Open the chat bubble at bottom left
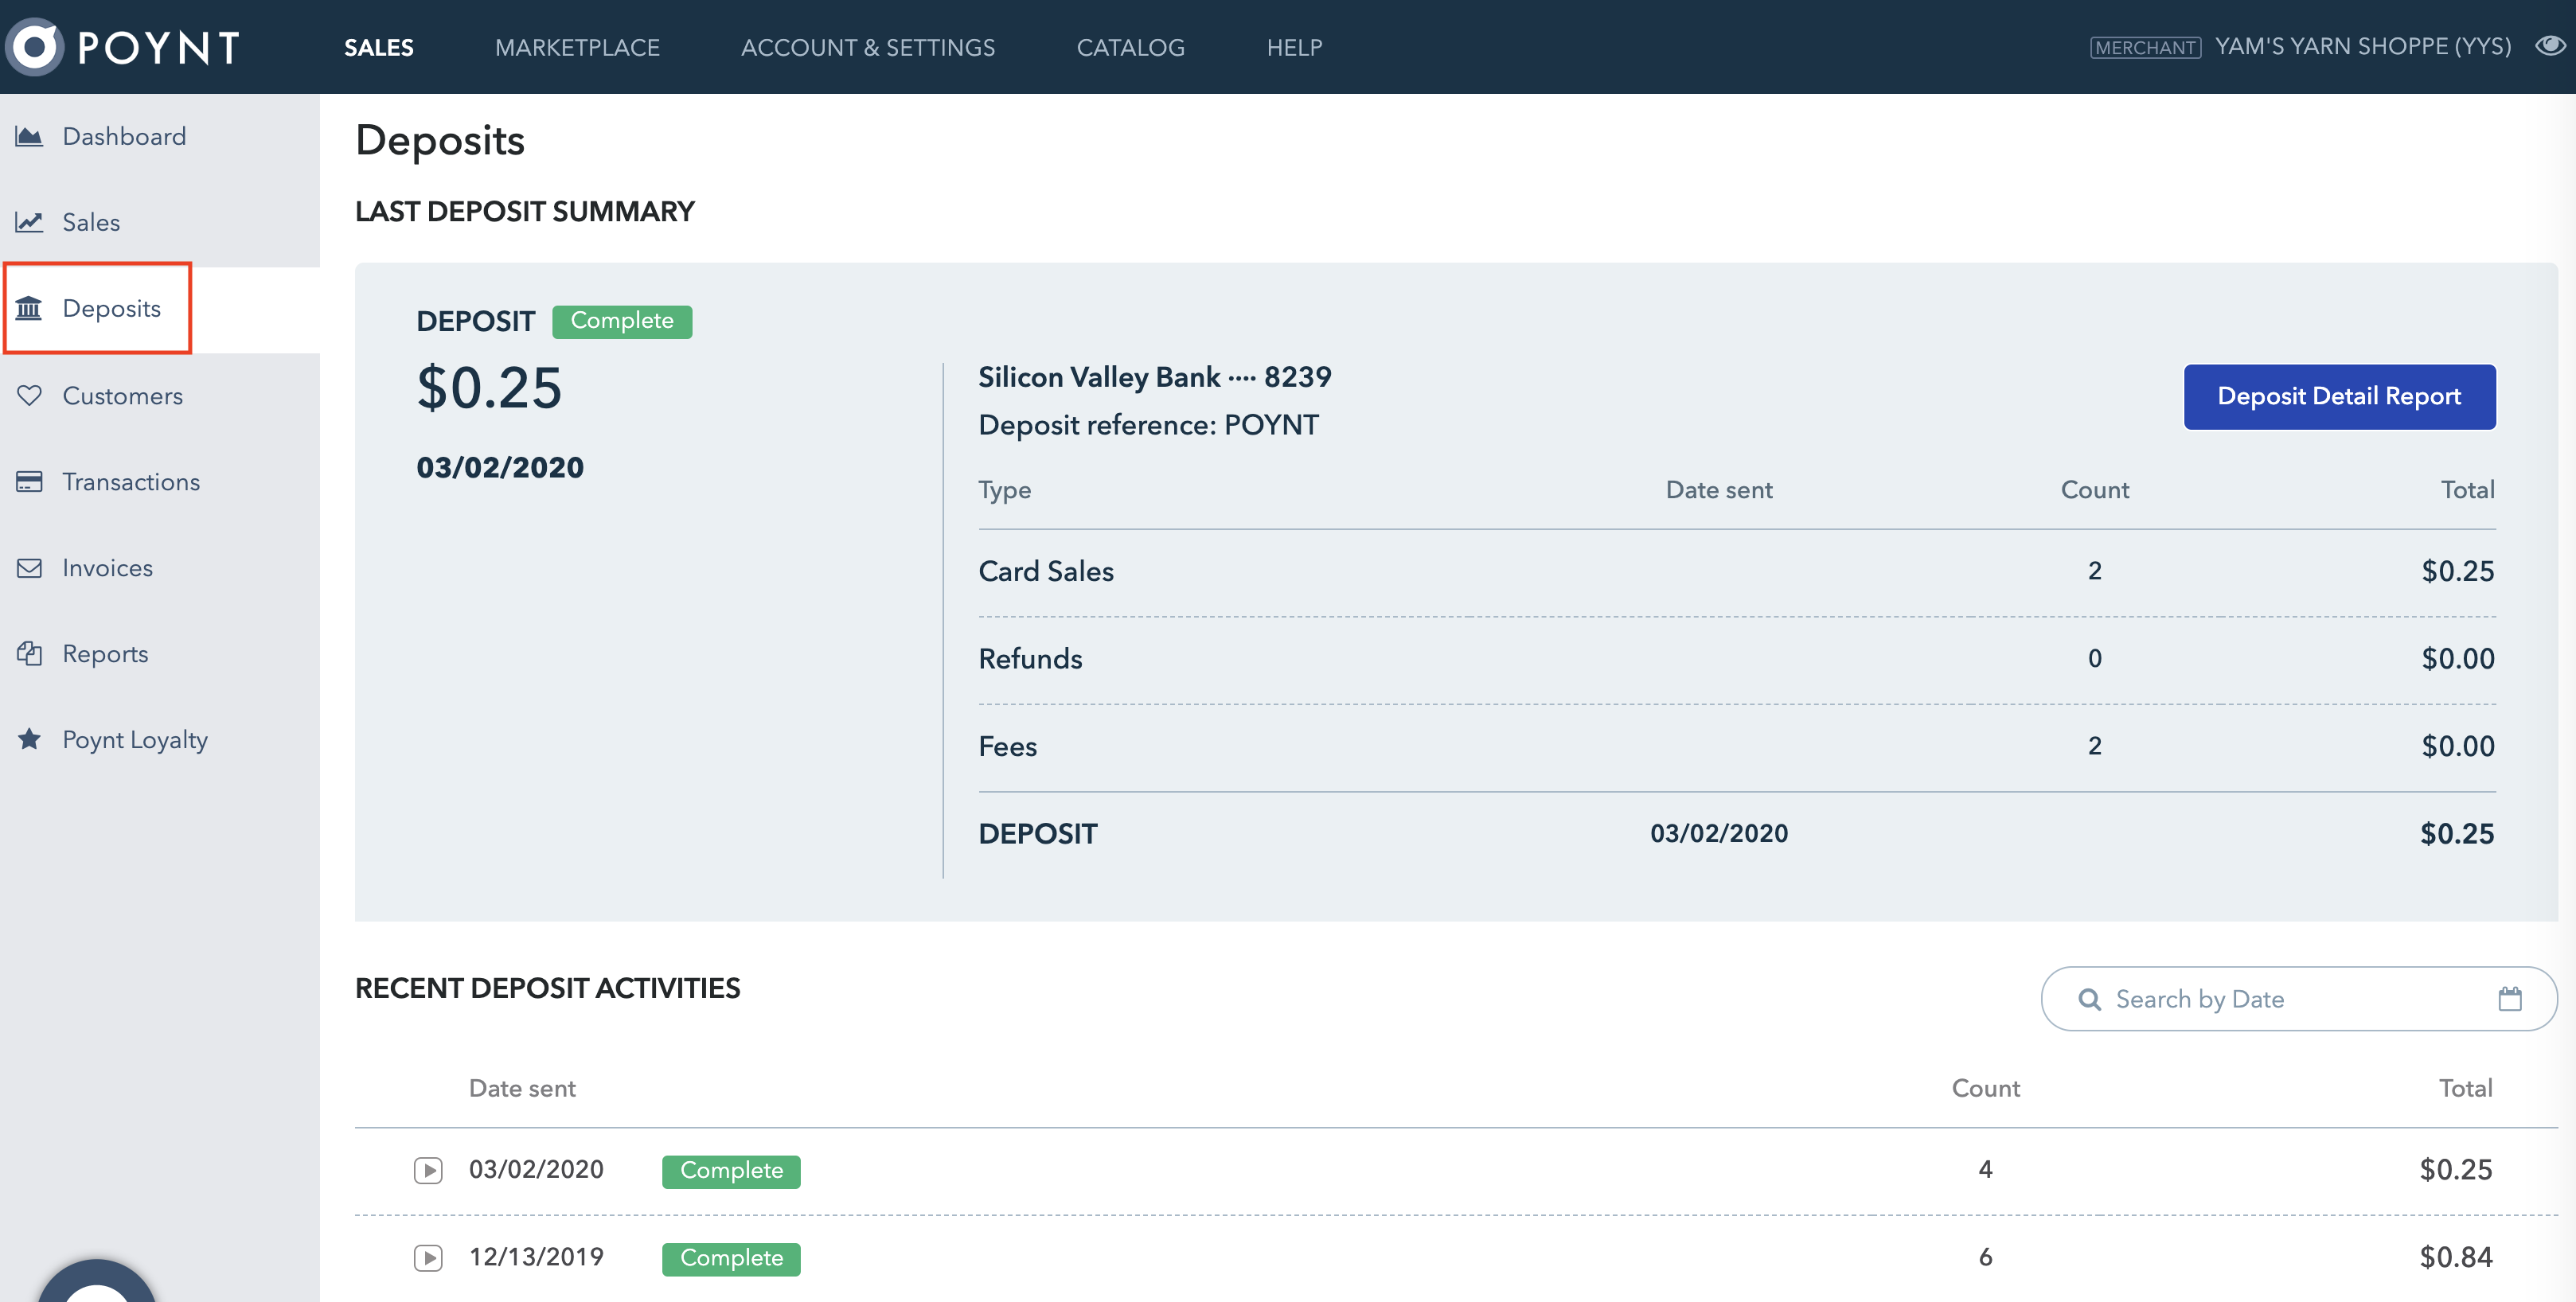The width and height of the screenshot is (2576, 1302). (96, 1282)
